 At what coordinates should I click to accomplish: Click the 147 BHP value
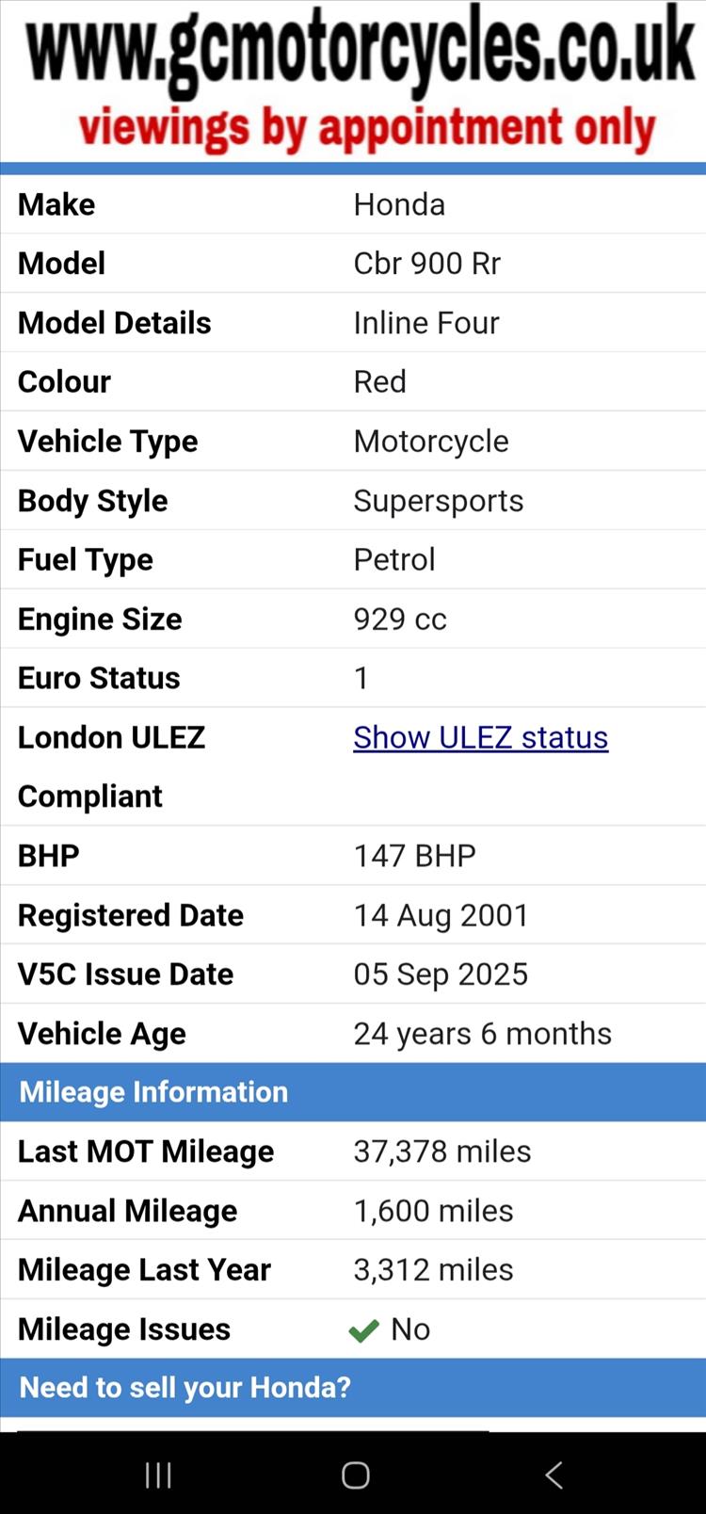(414, 856)
